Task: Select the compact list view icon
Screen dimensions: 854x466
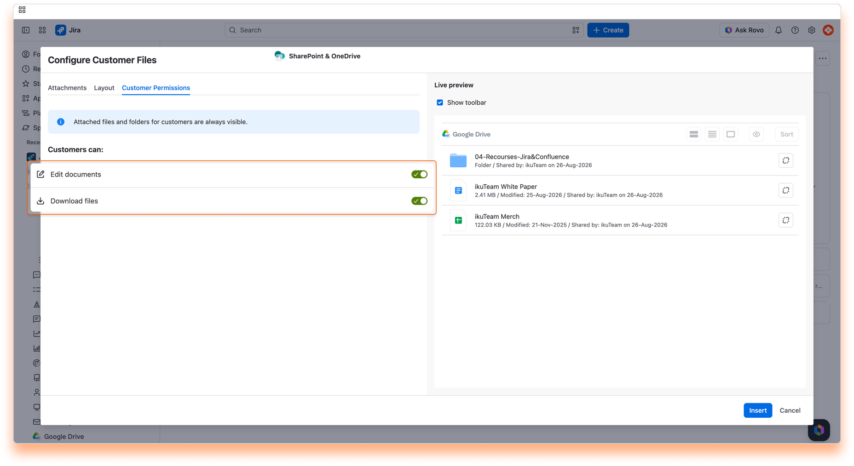Action: [x=712, y=134]
